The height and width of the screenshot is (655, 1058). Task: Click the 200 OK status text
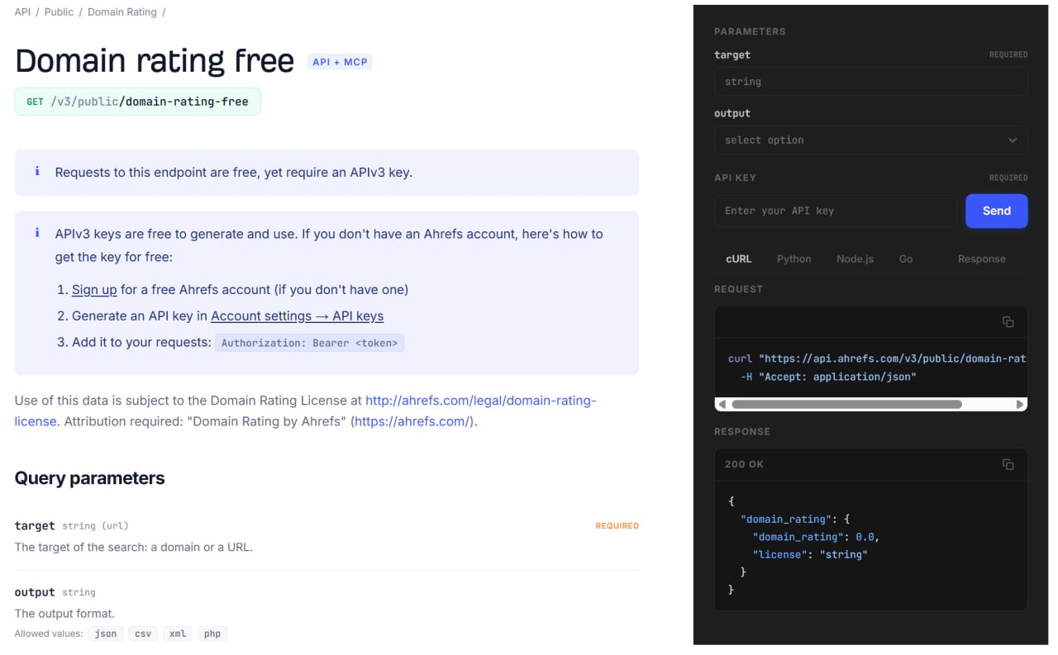pyautogui.click(x=744, y=464)
